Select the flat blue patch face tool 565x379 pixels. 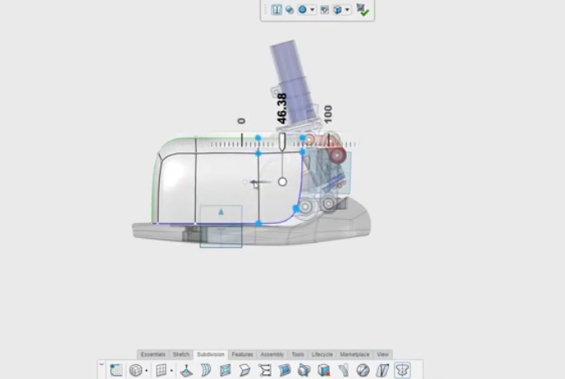225,370
